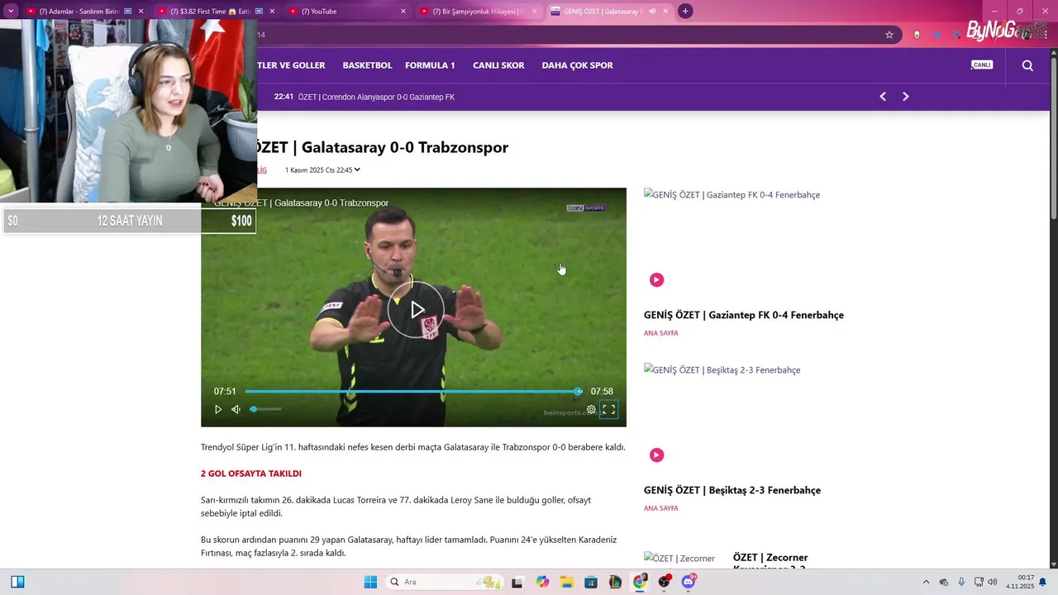This screenshot has width=1058, height=595.
Task: Open the Windows Start menu
Action: (x=370, y=582)
